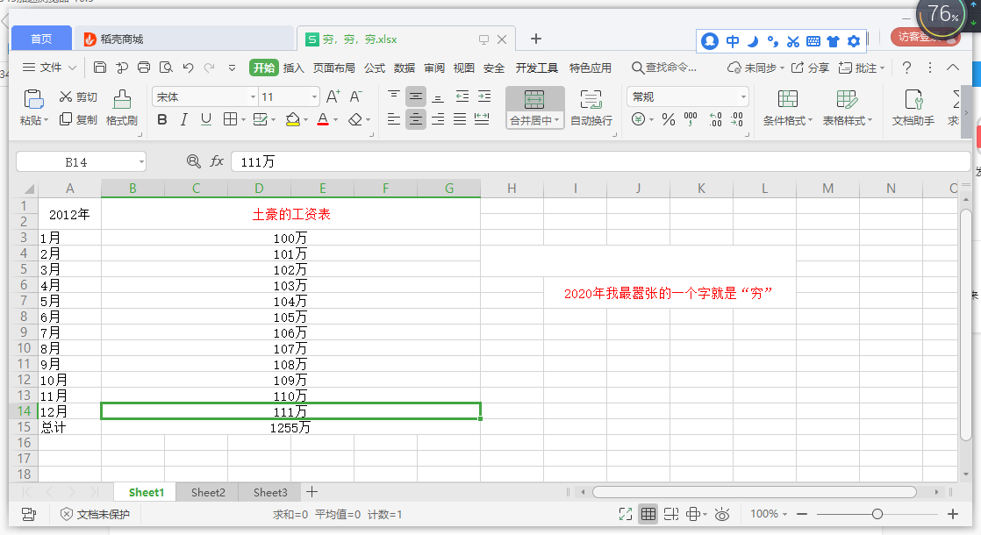981x535 pixels.
Task: Click the zoom lookup icon beside fx
Action: click(193, 161)
